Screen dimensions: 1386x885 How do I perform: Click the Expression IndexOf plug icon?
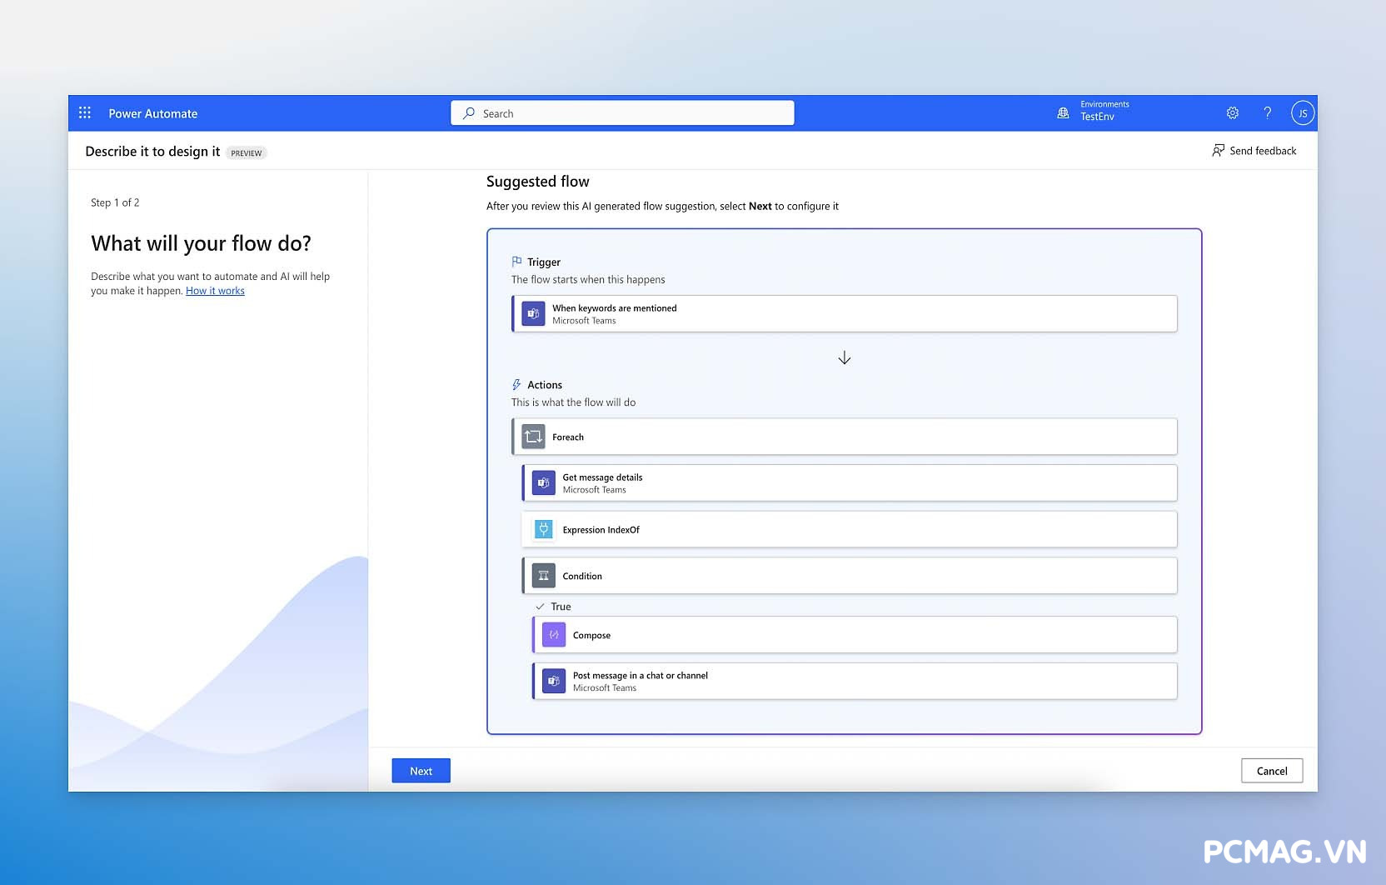[x=542, y=528]
